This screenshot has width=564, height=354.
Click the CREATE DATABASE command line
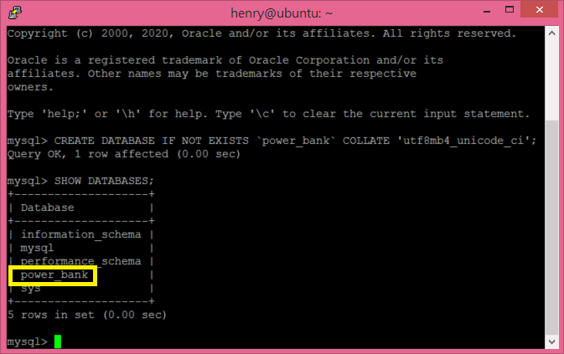(x=272, y=141)
